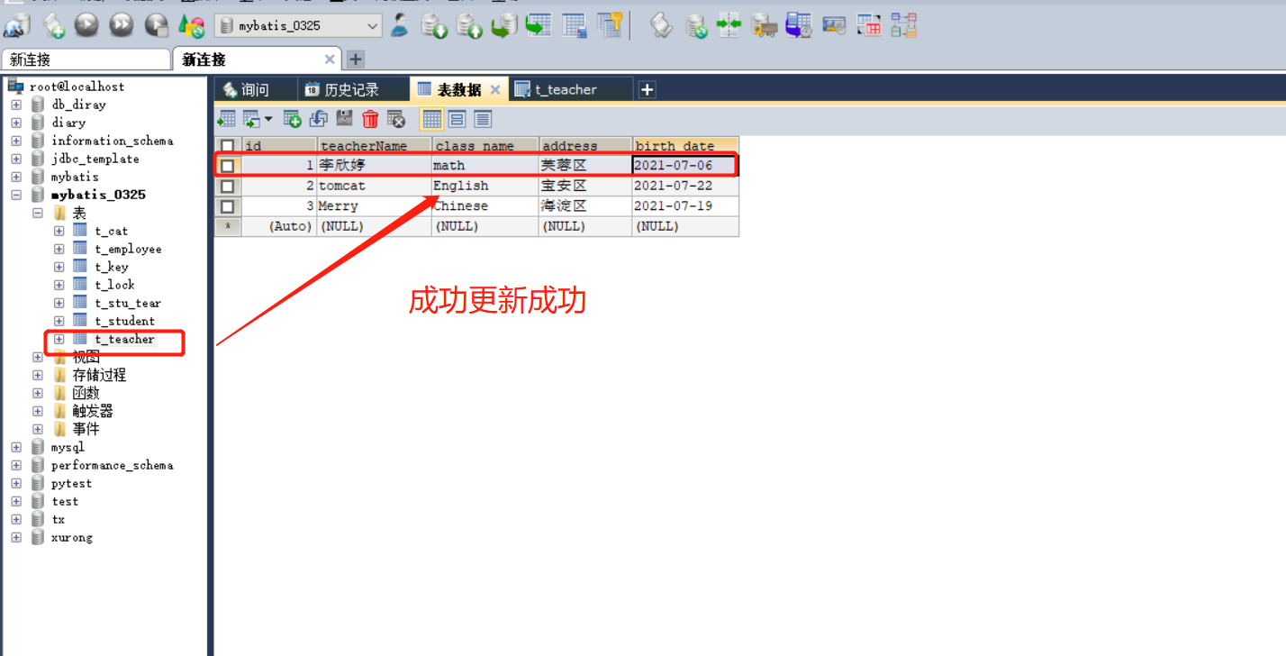Image resolution: width=1286 pixels, height=656 pixels.
Task: Tick the select-all checkbox in the header row
Action: coord(228,146)
